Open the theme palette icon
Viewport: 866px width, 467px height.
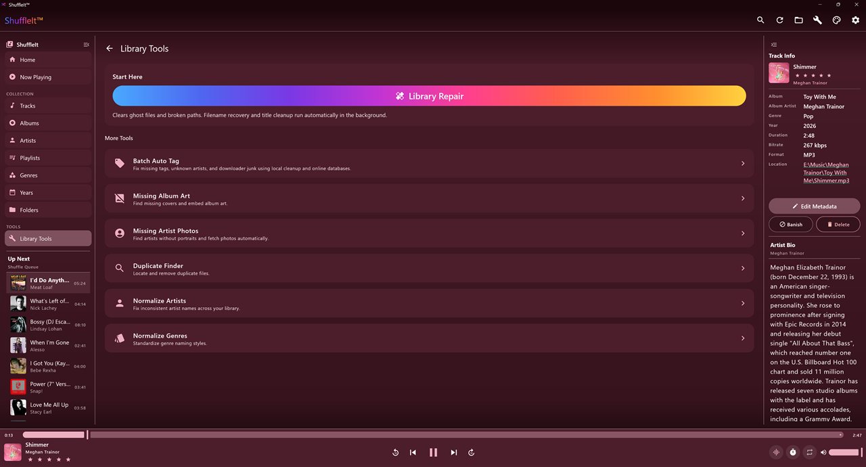pos(836,20)
